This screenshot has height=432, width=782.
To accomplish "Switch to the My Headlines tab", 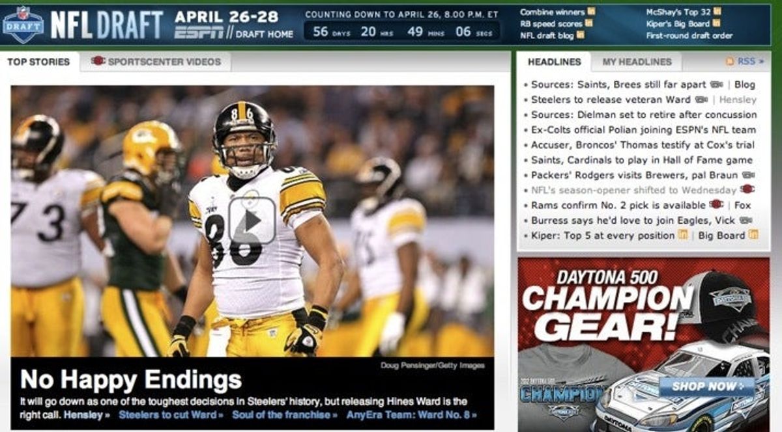I will (637, 62).
